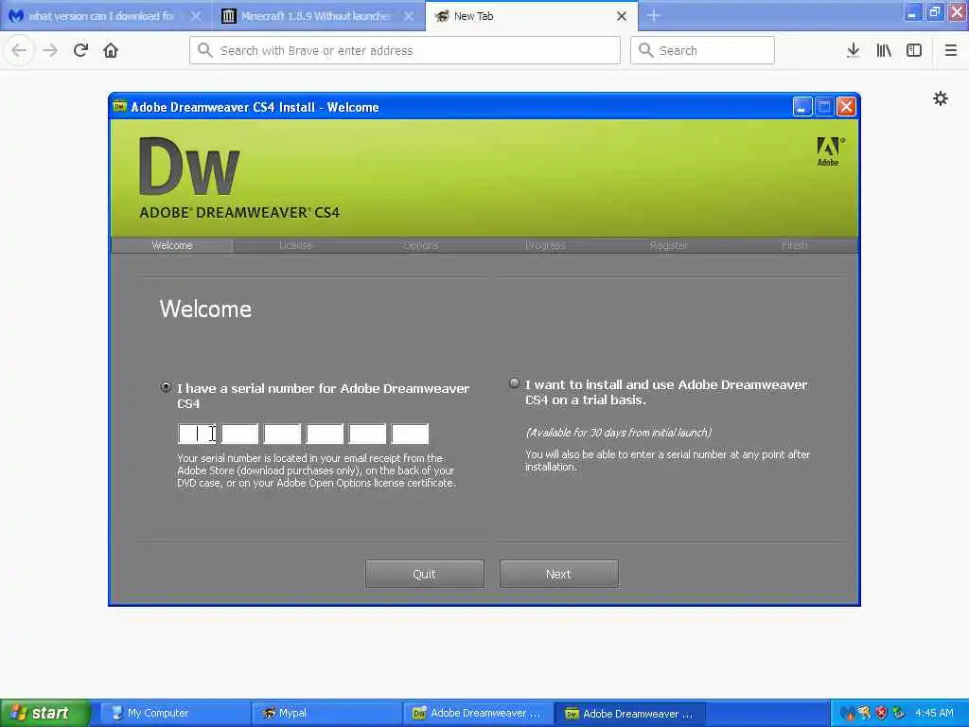The image size is (969, 727).
Task: Switch to Mypal in taskbar
Action: coord(326,713)
